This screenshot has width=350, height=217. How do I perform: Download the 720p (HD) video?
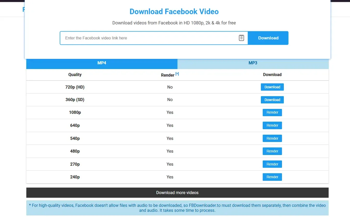point(272,87)
